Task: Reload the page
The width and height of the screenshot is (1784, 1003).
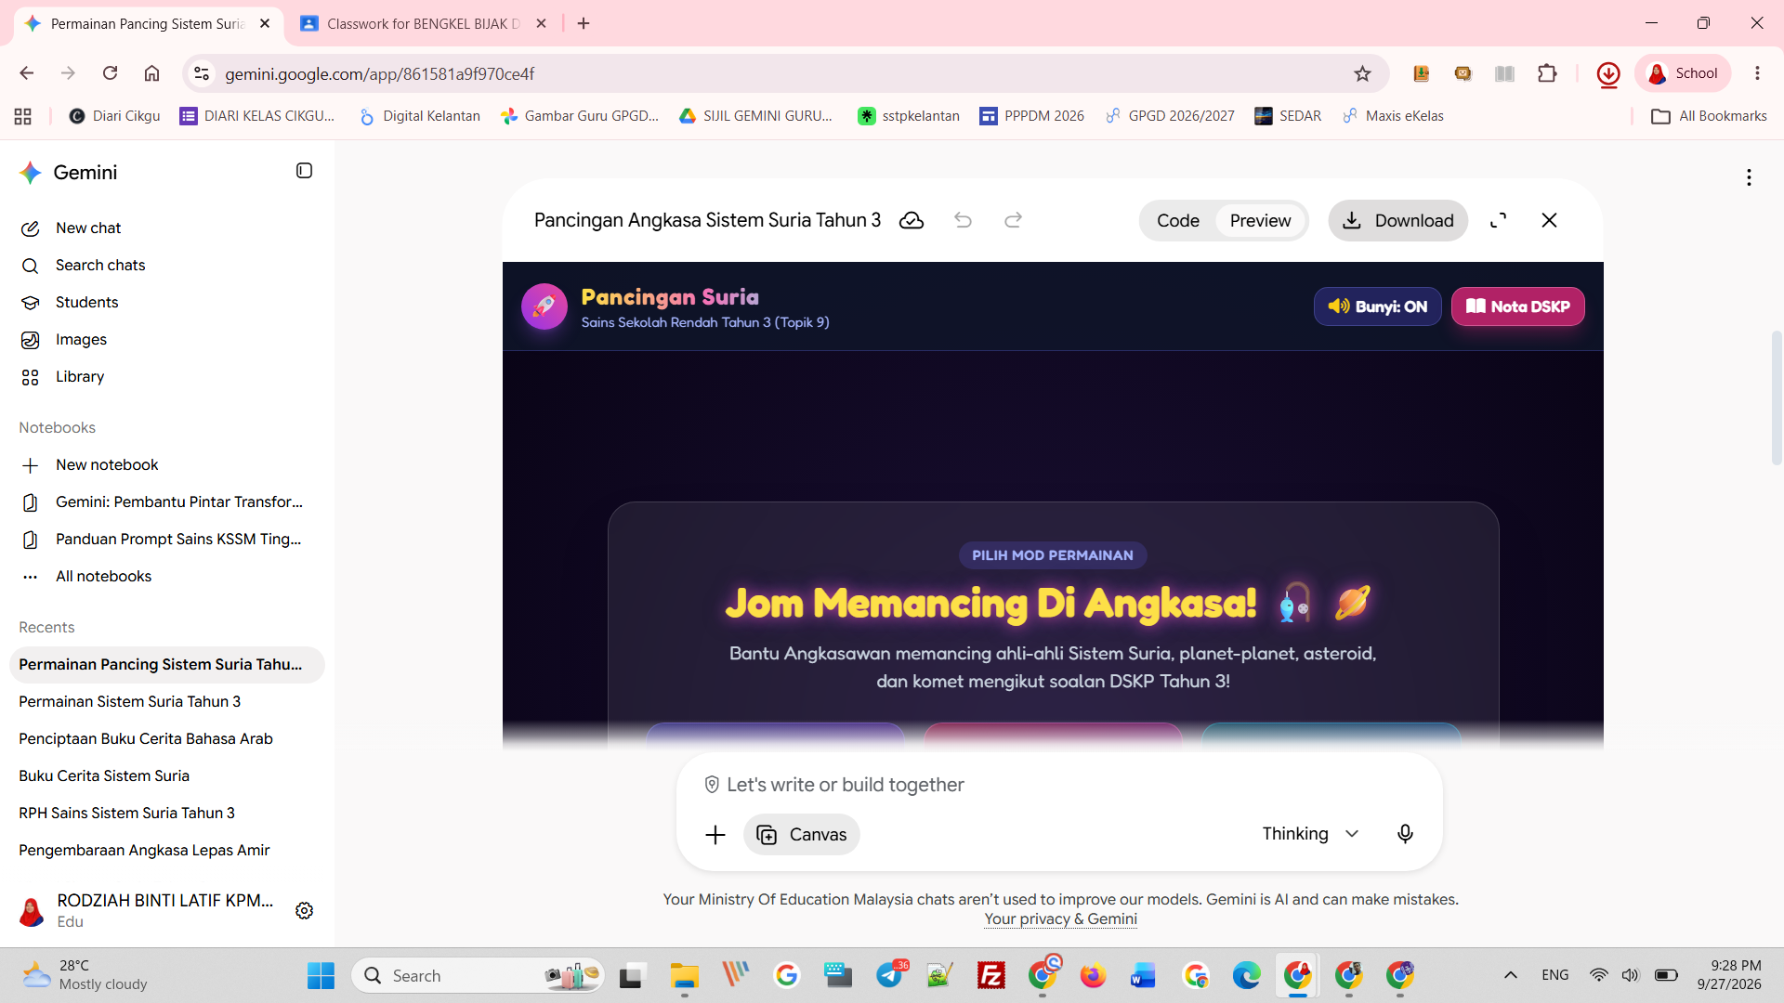Action: [x=110, y=73]
